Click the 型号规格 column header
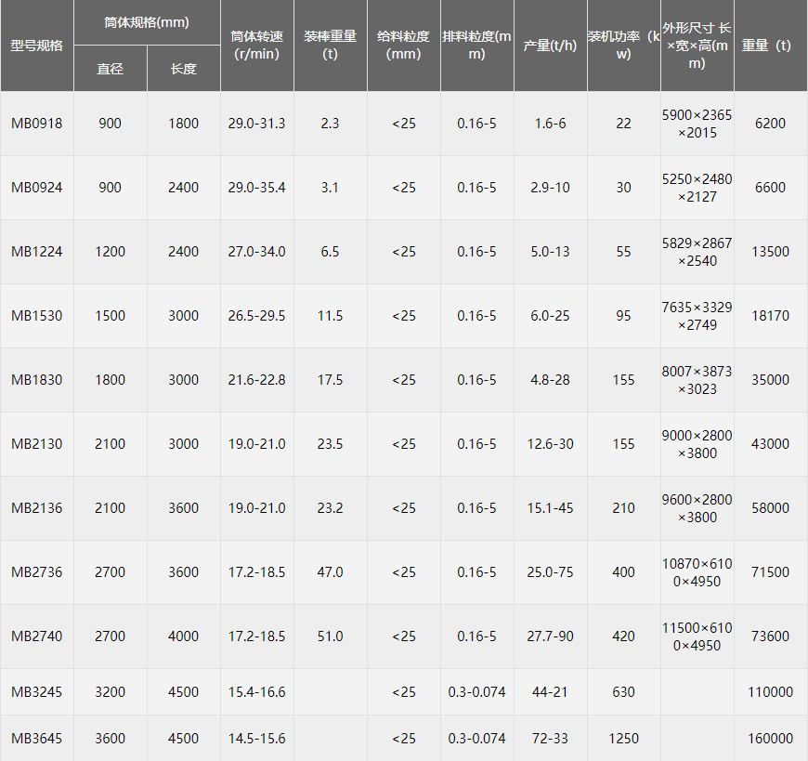This screenshot has height=761, width=808. click(x=37, y=46)
